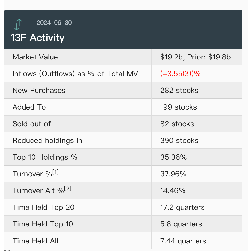Select the 390 stocks reduced holdings value
248x251 pixels.
[179, 141]
